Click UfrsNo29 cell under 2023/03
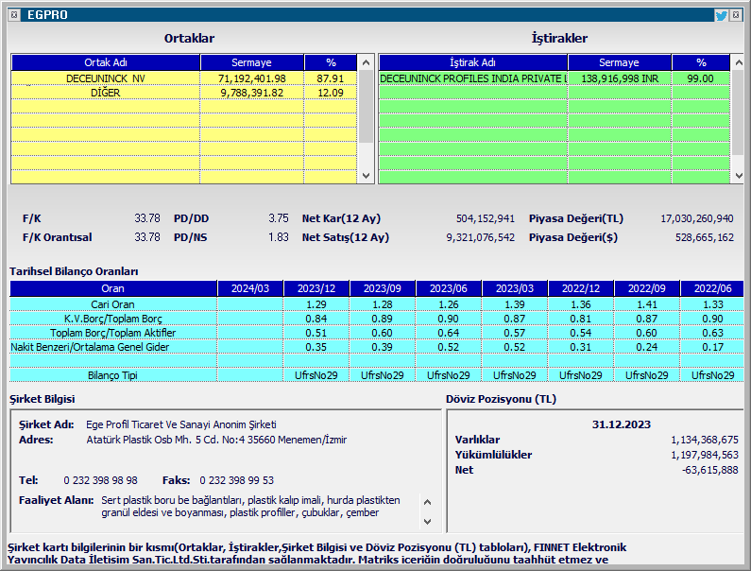751x571 pixels. (x=515, y=375)
